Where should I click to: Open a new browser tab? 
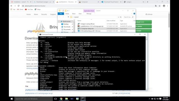(147, 2)
